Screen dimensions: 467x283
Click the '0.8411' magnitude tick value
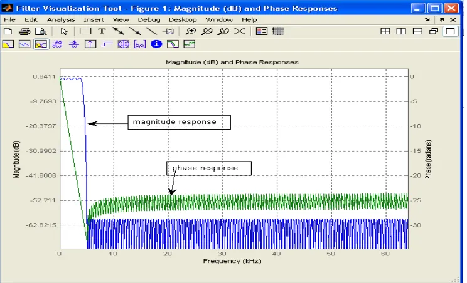(x=44, y=76)
